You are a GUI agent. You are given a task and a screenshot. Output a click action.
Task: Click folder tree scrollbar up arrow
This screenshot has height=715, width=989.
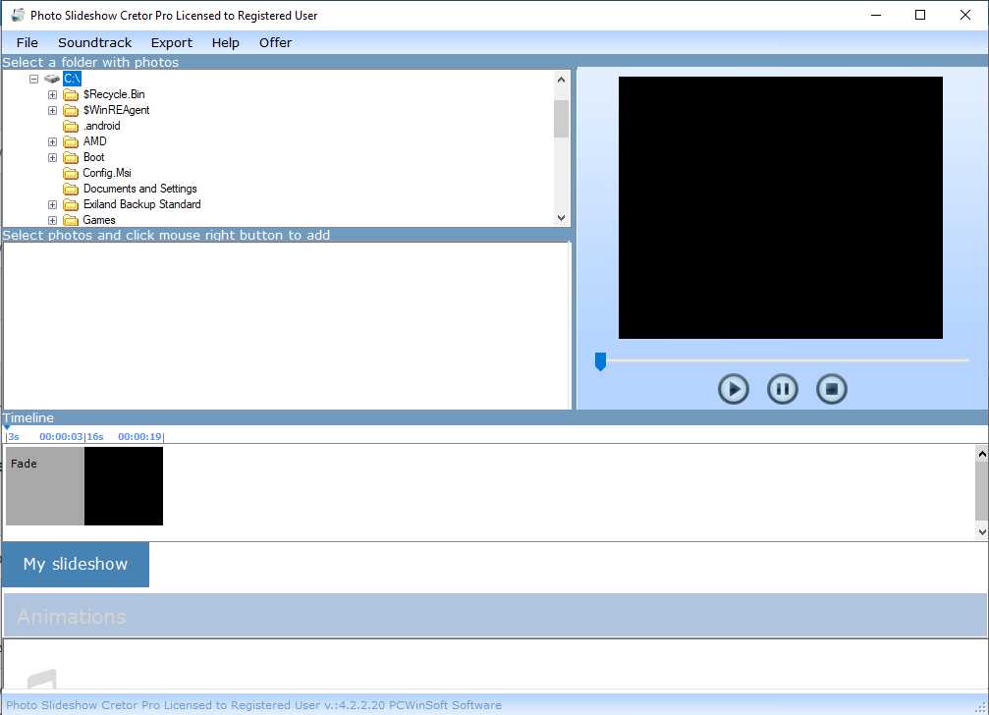pyautogui.click(x=562, y=80)
